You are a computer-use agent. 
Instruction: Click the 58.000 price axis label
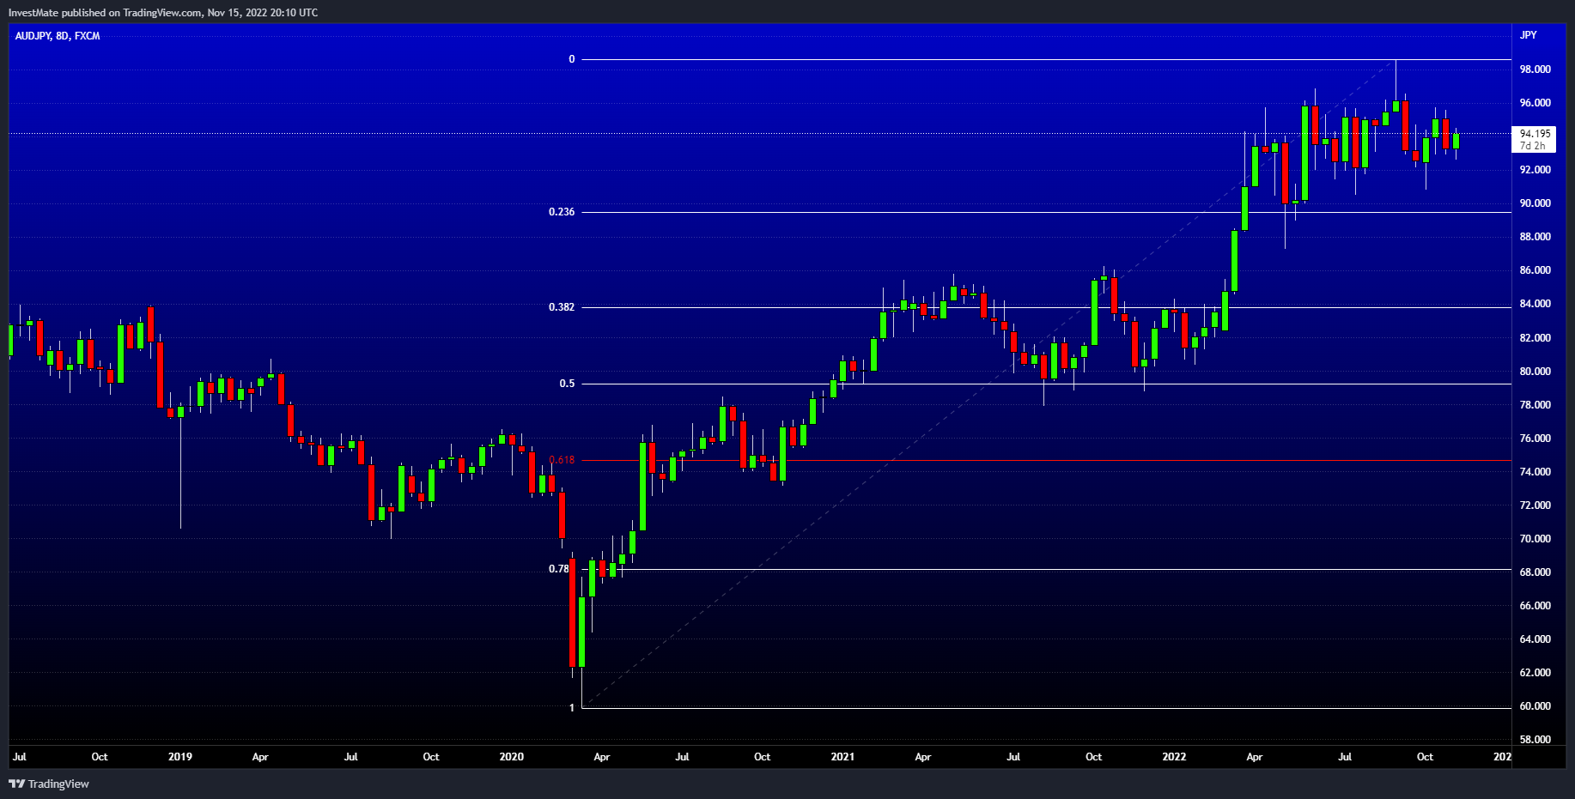point(1535,740)
